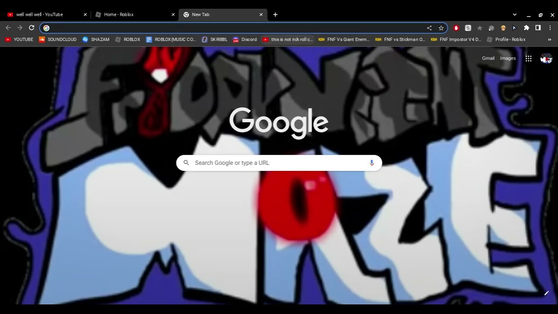The height and width of the screenshot is (314, 558).
Task: Close the 'well well well - YouTube' tab
Action: coord(85,14)
